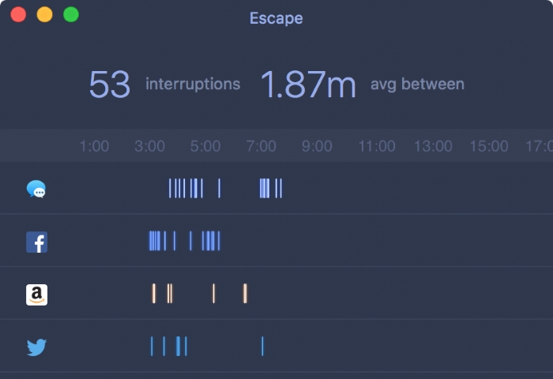
Task: Select the 9:00 timeline label
Action: pyautogui.click(x=317, y=146)
